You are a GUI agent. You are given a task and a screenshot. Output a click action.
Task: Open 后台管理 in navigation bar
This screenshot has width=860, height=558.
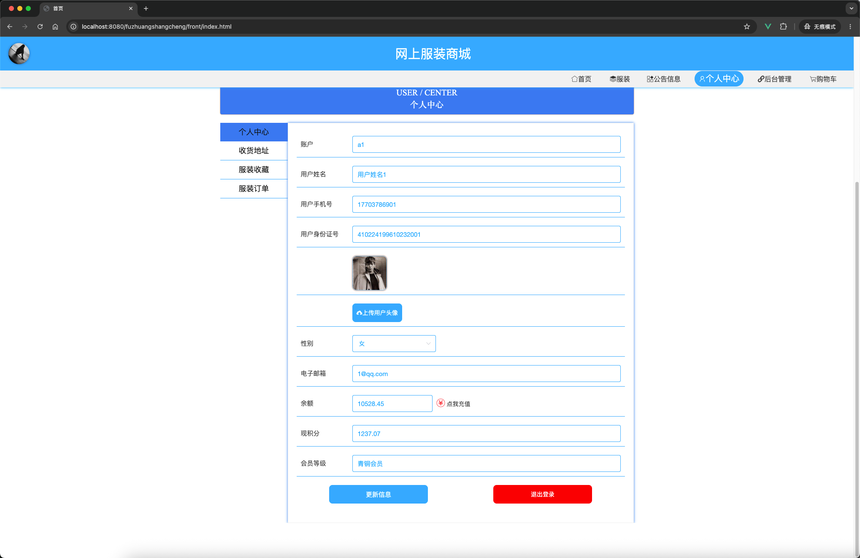pos(775,79)
